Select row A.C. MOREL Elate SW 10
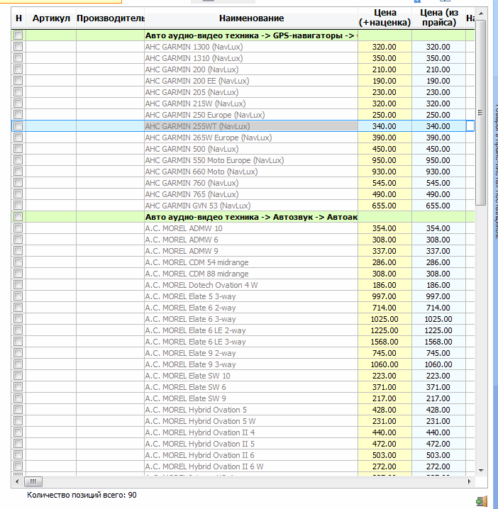 pos(243,376)
